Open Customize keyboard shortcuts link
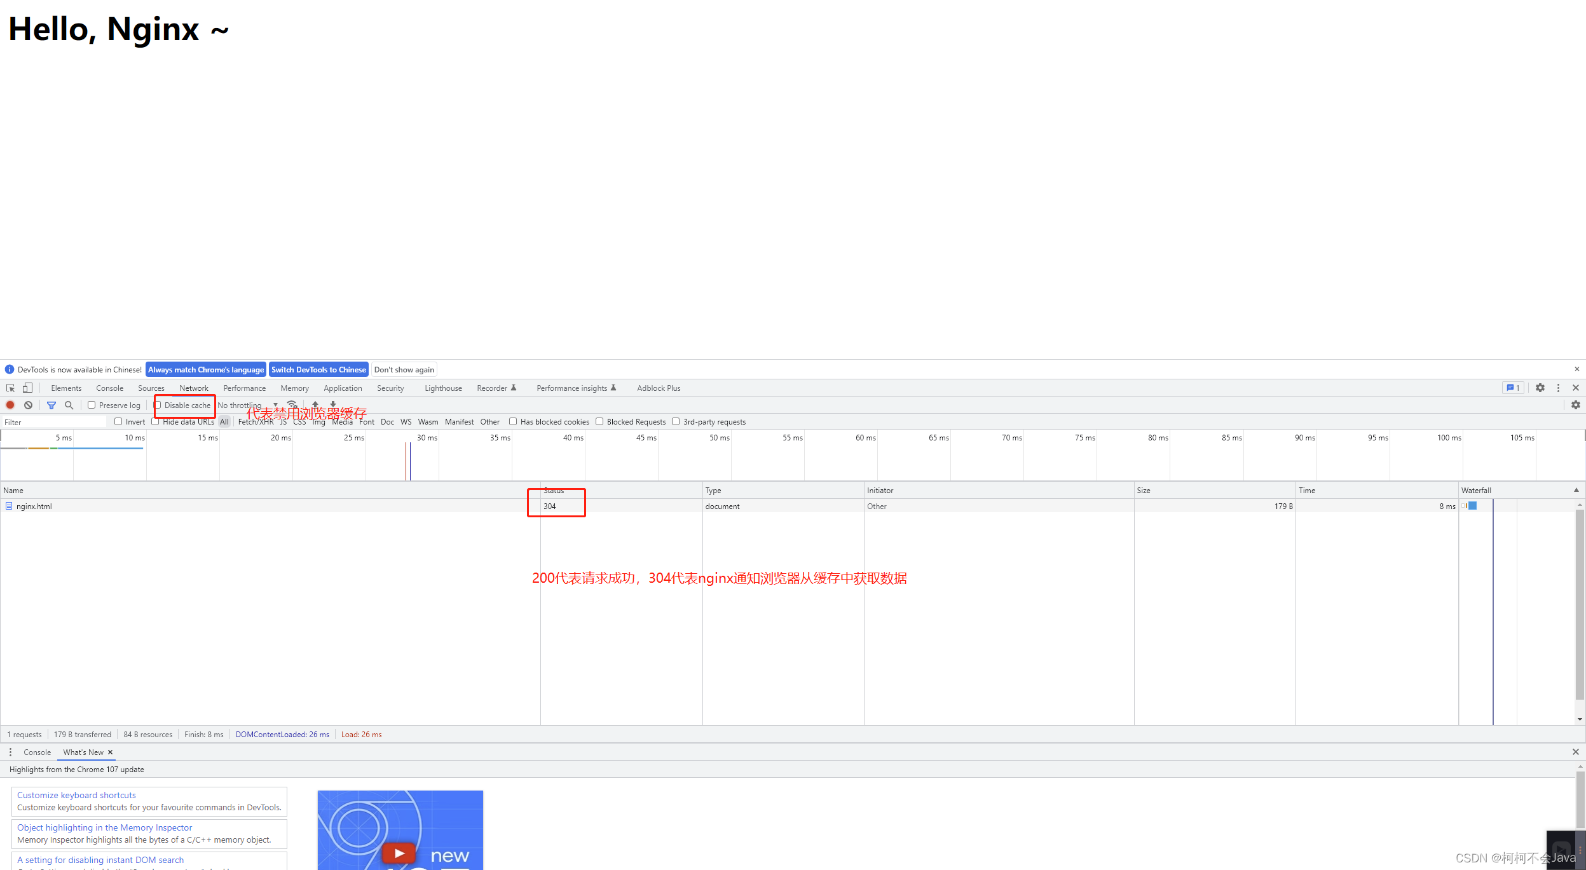Screen dimensions: 1586x870 (76, 794)
